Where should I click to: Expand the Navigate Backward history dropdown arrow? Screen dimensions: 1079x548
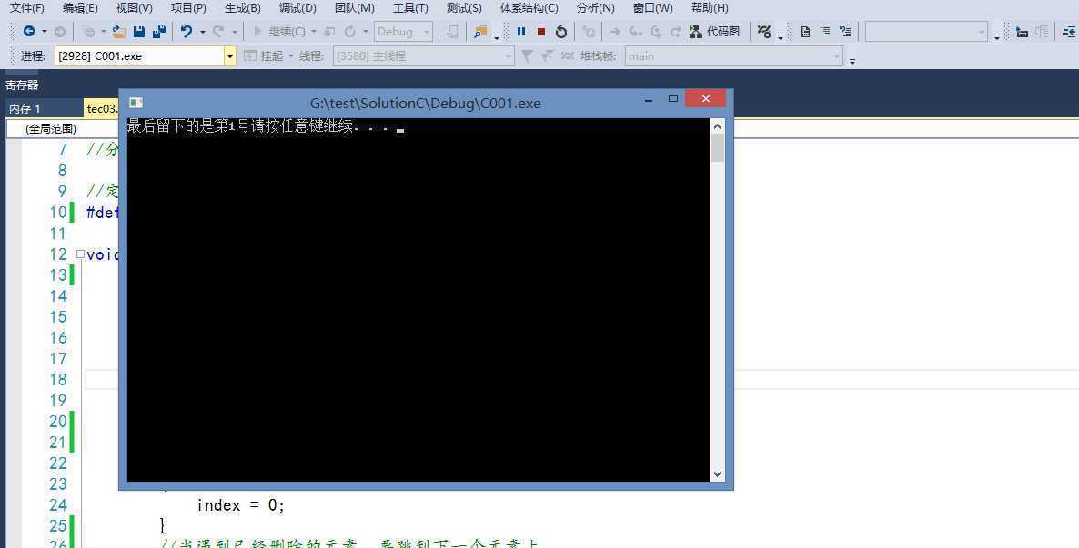tap(44, 32)
